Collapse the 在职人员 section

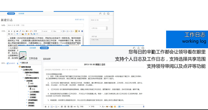pyautogui.click(x=21, y=63)
